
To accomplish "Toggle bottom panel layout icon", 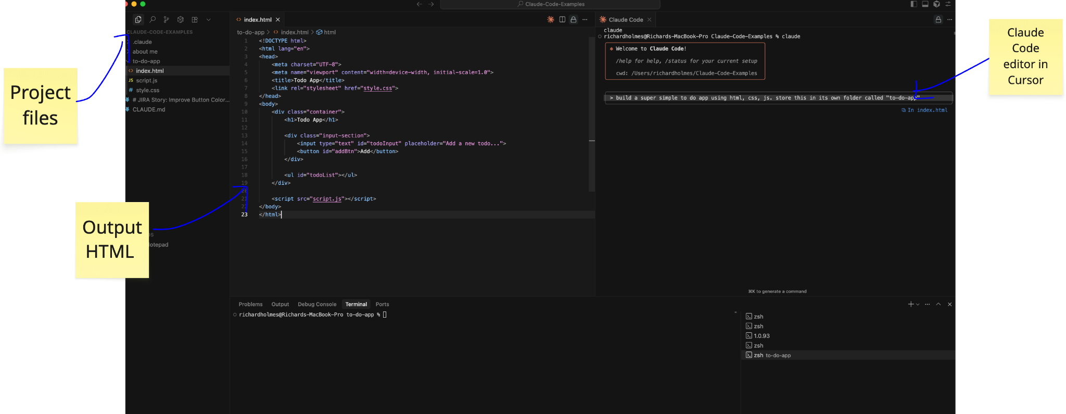I will pos(925,4).
